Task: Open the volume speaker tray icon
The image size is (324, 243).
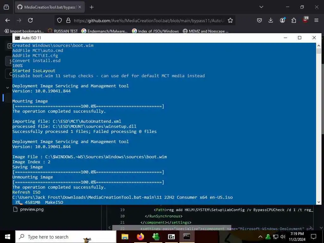Action: pos(283,237)
